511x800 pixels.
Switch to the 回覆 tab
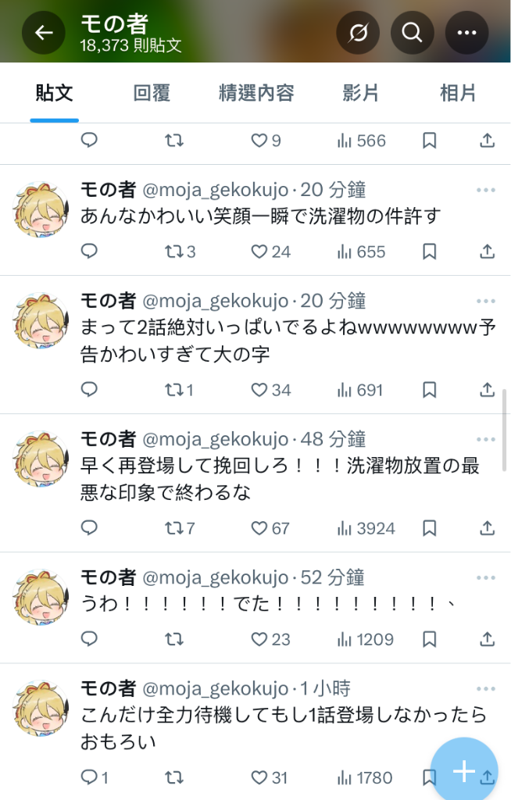click(x=152, y=94)
